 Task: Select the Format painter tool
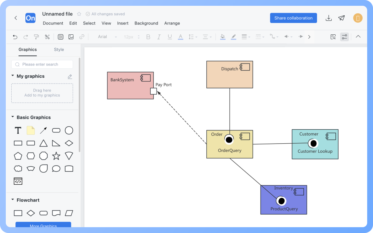(x=36, y=37)
